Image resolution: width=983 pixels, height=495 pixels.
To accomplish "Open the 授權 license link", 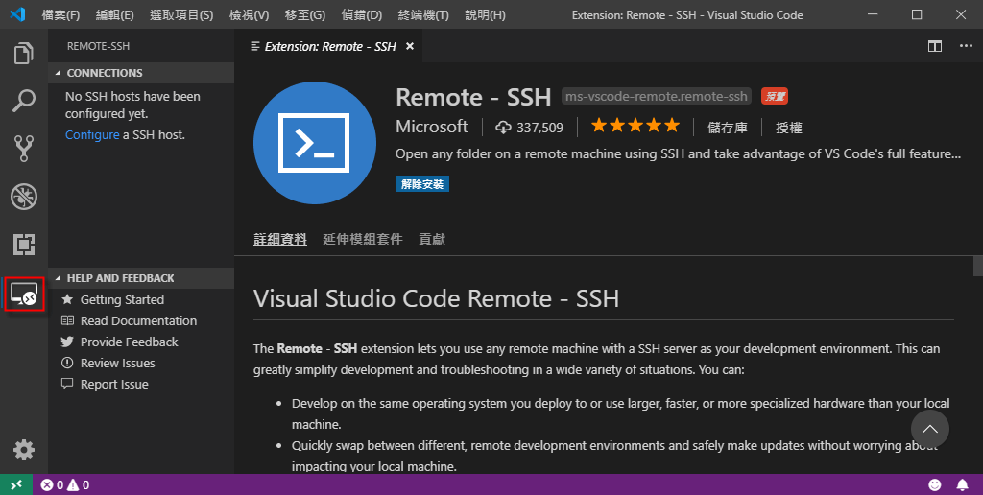I will click(789, 128).
